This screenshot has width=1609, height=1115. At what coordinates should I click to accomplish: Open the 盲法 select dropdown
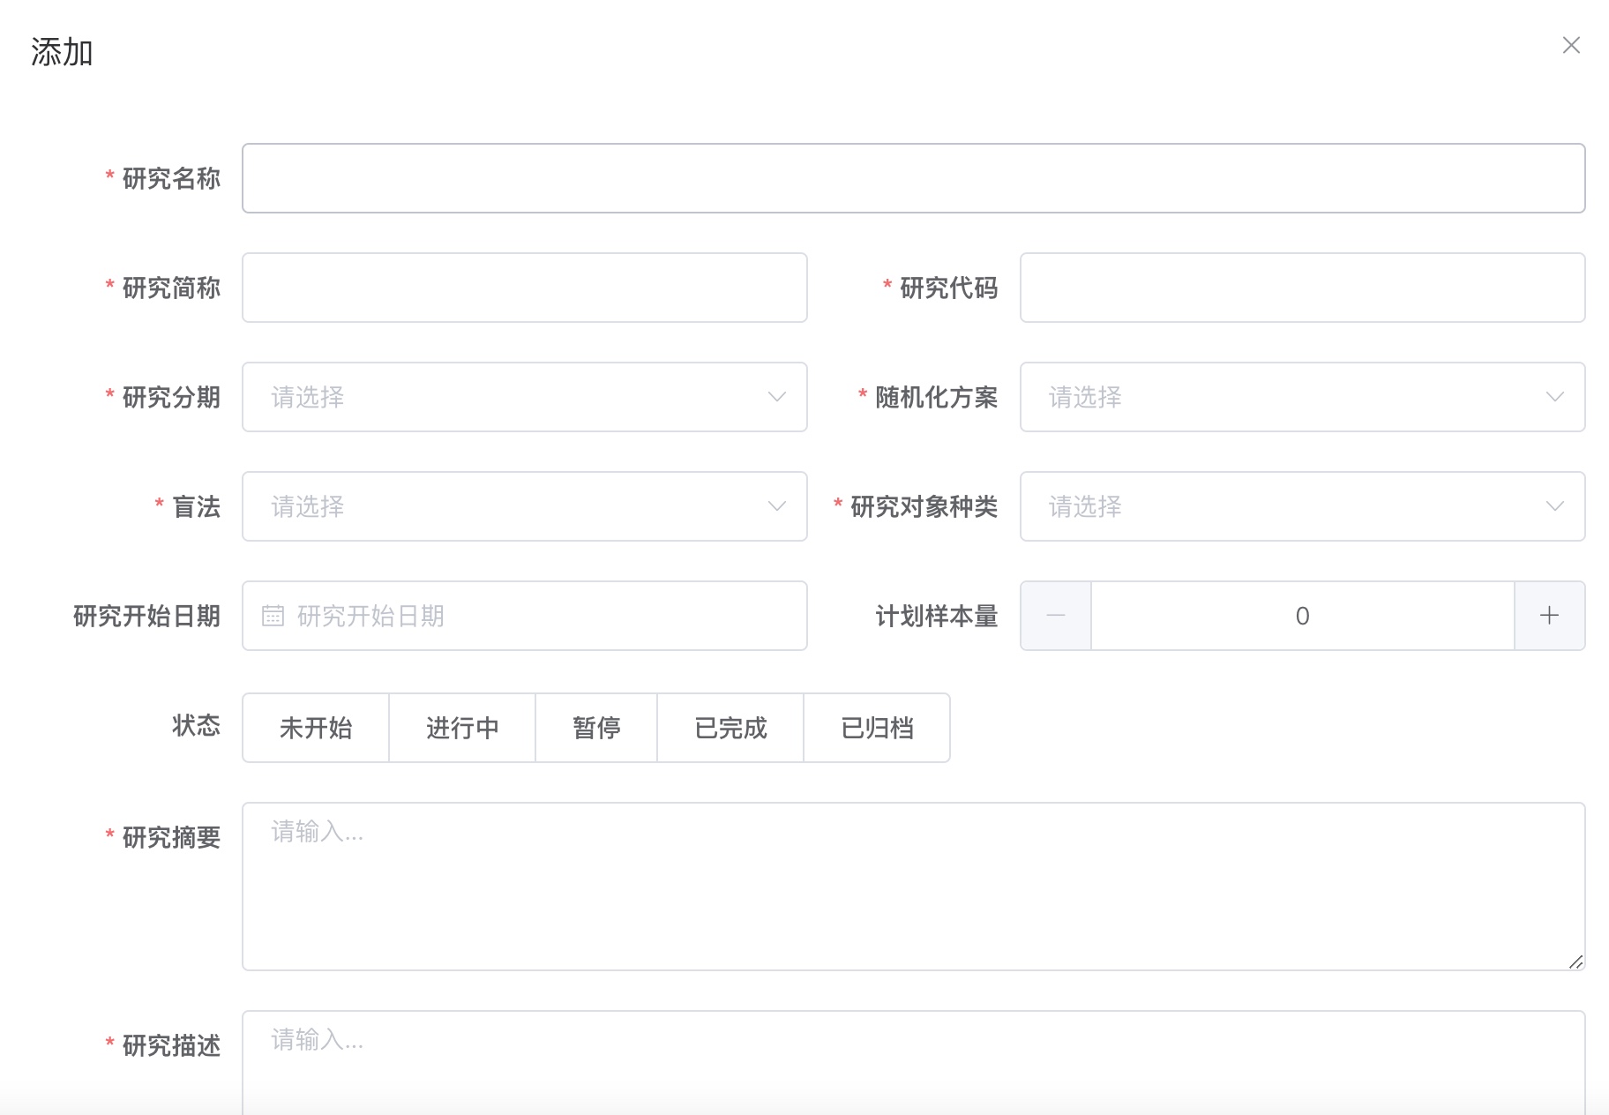pyautogui.click(x=524, y=506)
